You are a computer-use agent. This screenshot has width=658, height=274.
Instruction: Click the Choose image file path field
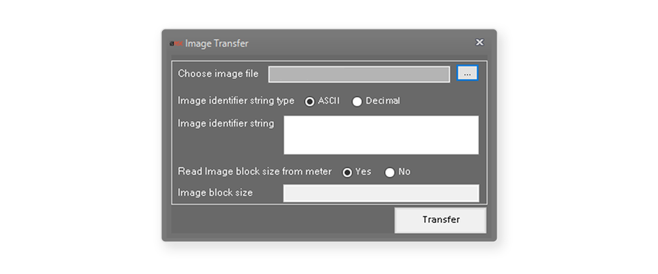359,74
